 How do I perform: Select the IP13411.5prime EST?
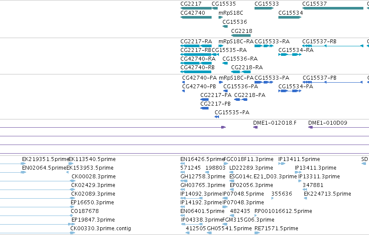click(x=282, y=164)
